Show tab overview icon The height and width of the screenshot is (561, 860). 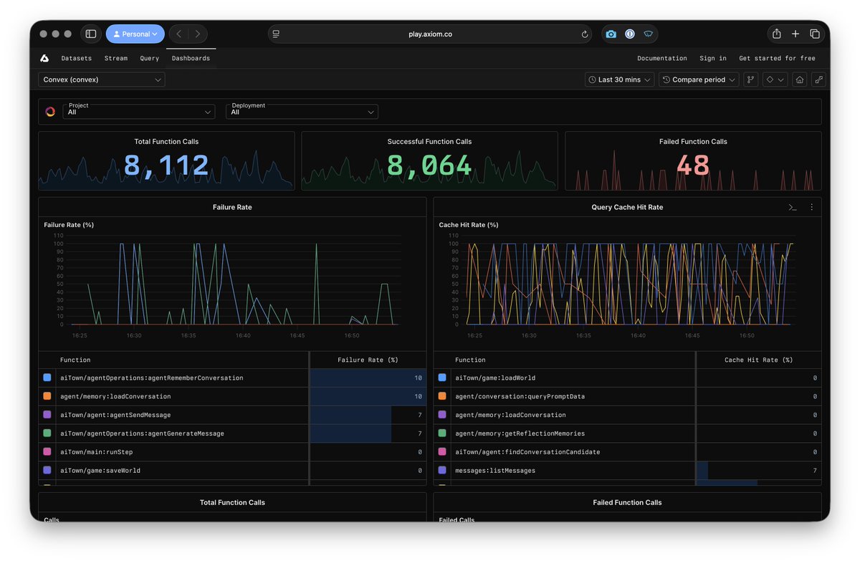coord(815,34)
